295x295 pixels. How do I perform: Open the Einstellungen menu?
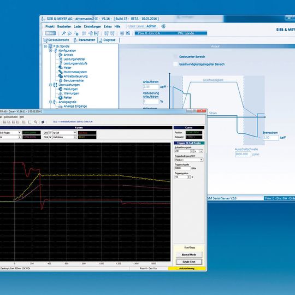coord(92,27)
